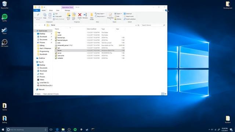Click the Task View taskbar button

[x=51, y=129]
